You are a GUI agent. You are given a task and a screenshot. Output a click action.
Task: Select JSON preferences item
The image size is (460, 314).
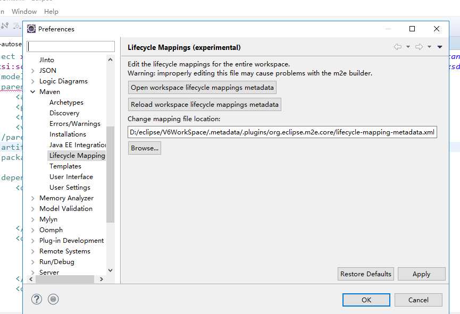47,70
